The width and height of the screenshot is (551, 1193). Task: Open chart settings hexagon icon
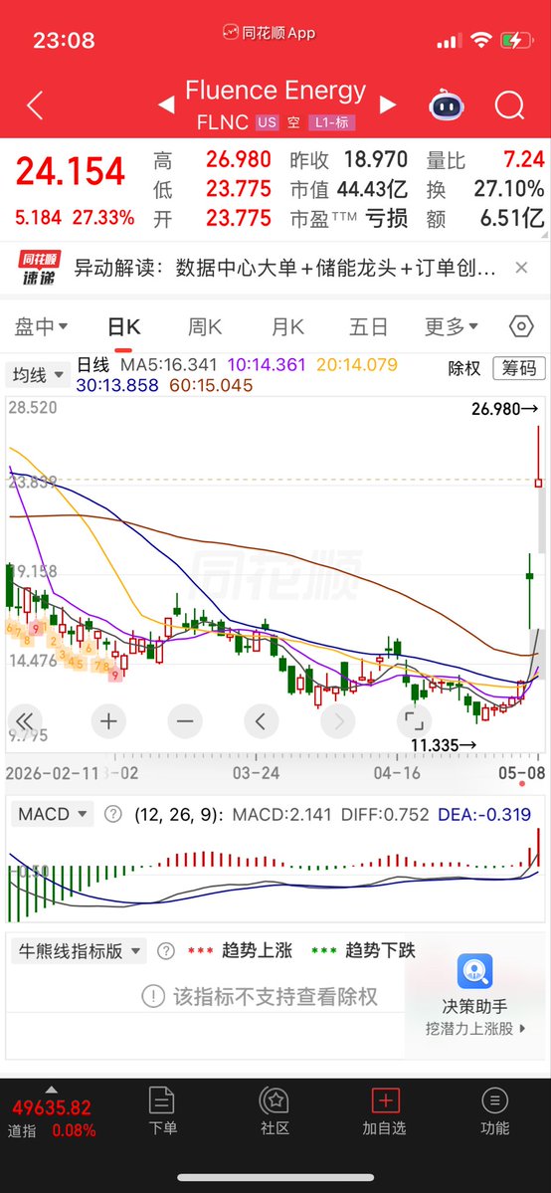tap(521, 327)
